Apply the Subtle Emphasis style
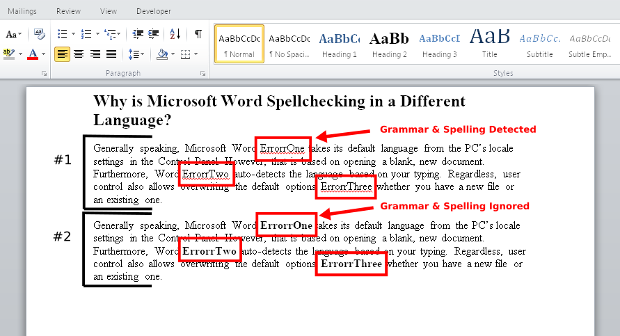 (590, 44)
